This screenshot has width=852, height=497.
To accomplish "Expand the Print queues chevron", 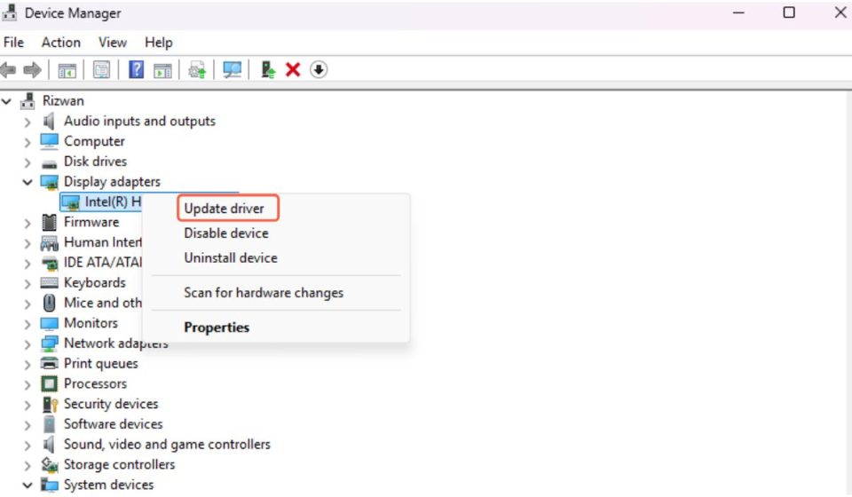I will pyautogui.click(x=28, y=365).
